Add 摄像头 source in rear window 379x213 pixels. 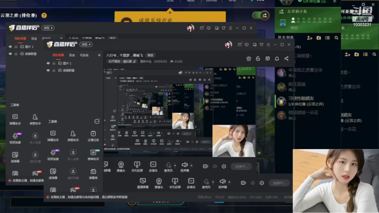click(121, 167)
